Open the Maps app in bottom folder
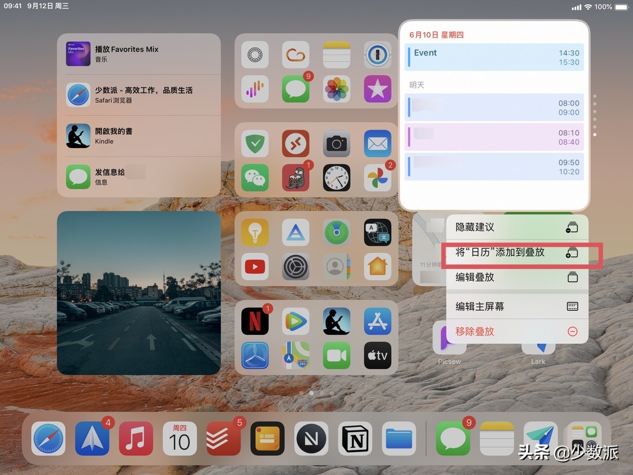Image resolution: width=633 pixels, height=475 pixels. (x=296, y=356)
